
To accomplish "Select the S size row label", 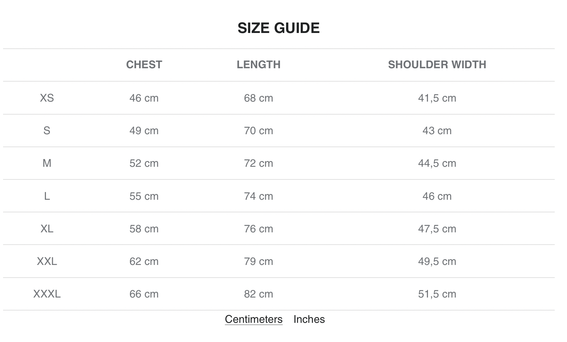I will (x=47, y=131).
